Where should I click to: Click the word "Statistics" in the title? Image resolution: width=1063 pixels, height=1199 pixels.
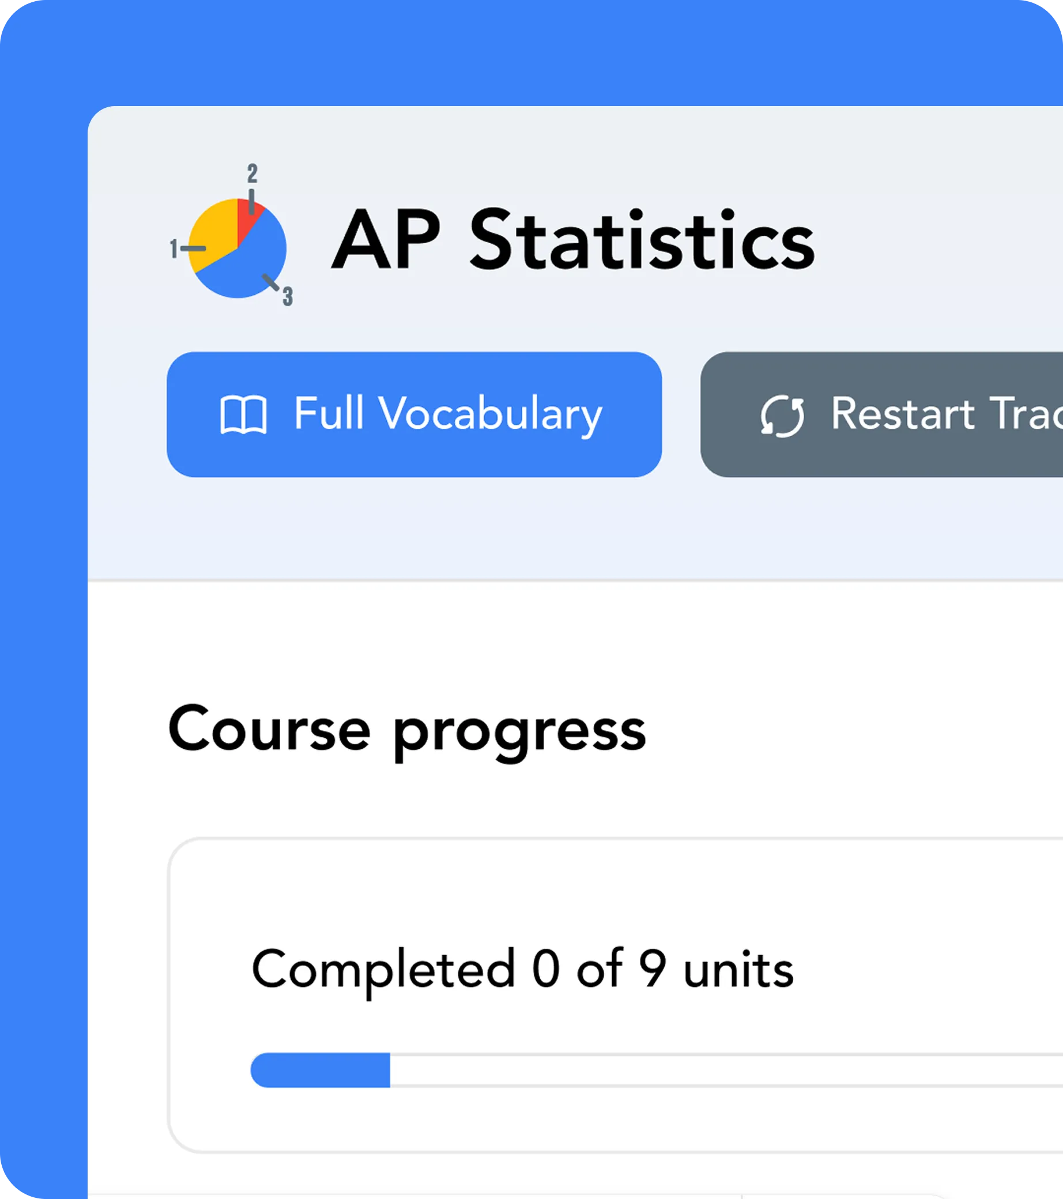pos(642,242)
